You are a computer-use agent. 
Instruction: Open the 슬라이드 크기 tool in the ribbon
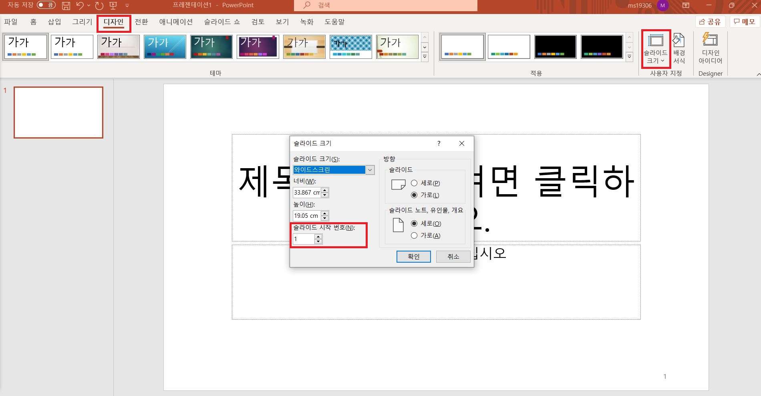tap(656, 48)
